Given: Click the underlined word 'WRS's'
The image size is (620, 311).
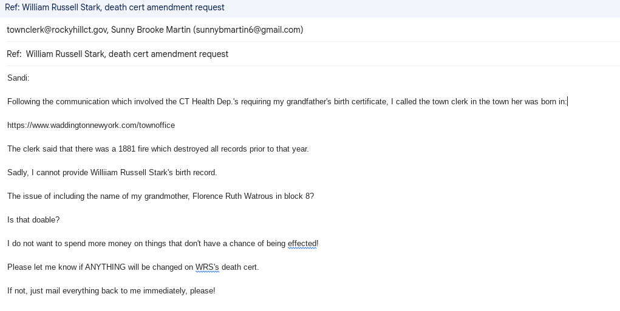Looking at the screenshot, I should click(x=207, y=267).
